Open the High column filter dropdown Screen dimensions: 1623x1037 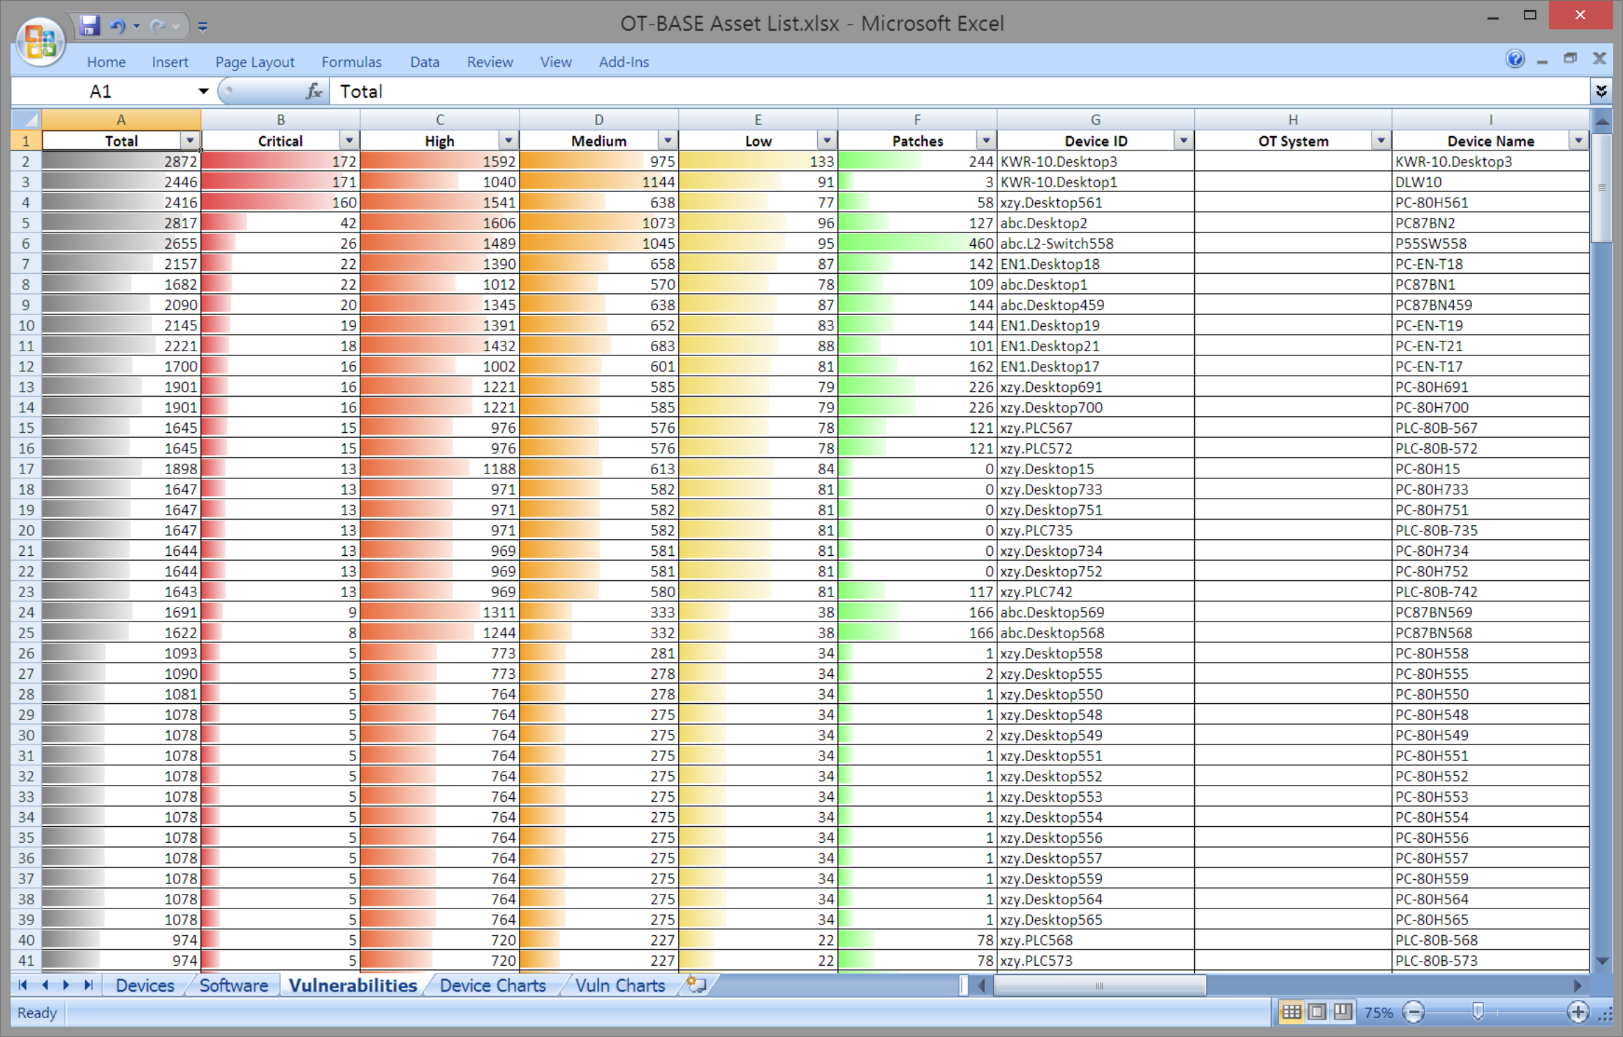tap(508, 140)
